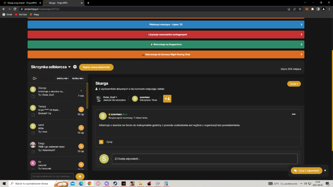Viewport: 333px width, 187px height.
Task: Bookmark this page with the star icon
Action: tap(300, 9)
